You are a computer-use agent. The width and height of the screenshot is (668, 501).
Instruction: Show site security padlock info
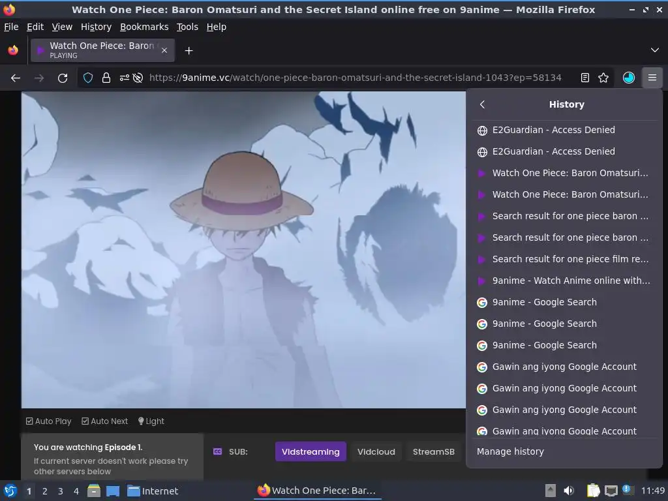(106, 78)
